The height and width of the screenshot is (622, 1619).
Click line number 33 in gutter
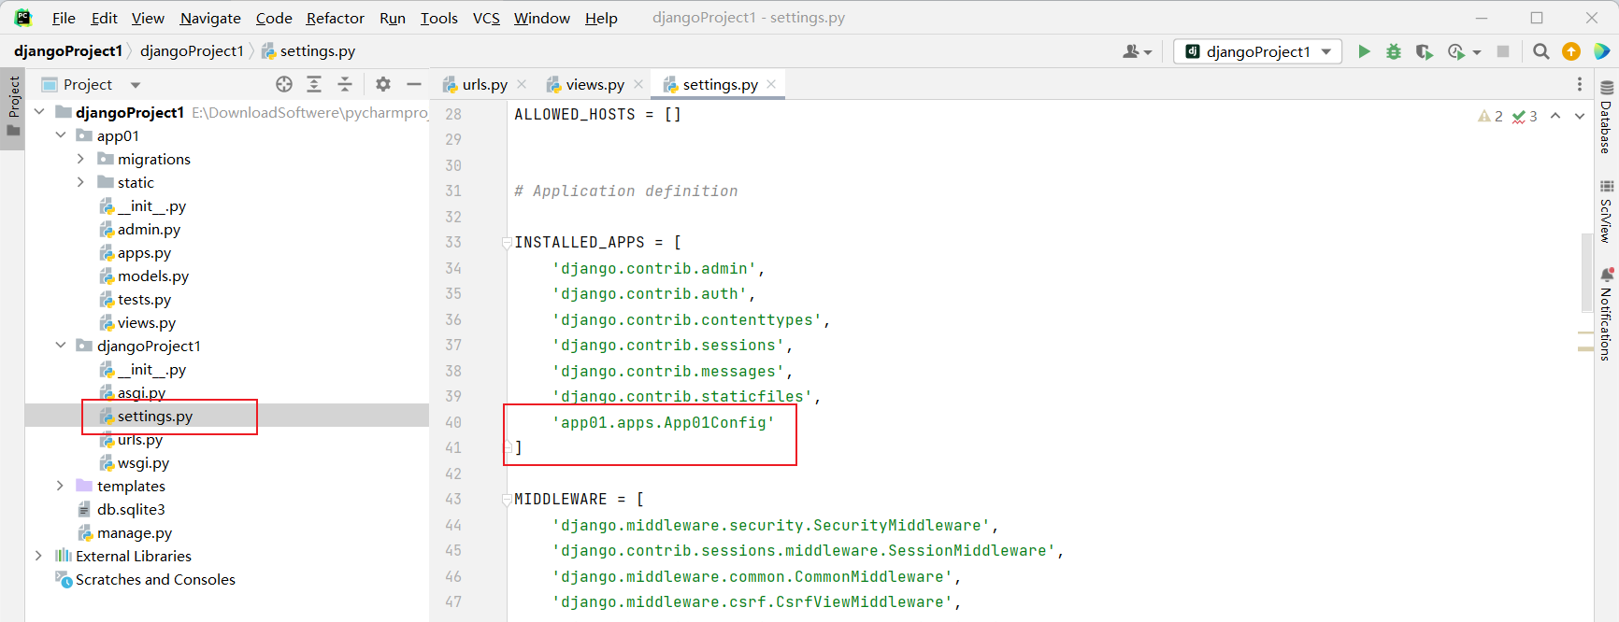[453, 242]
